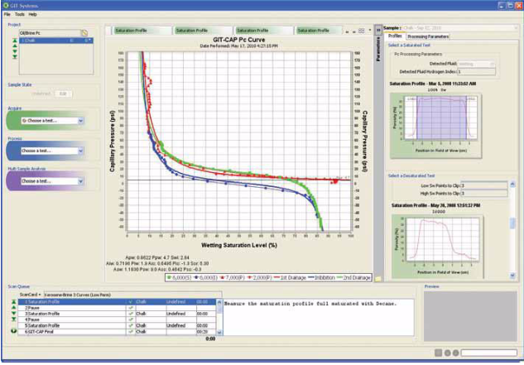
Task: Open the Help menu
Action: pyautogui.click(x=32, y=14)
